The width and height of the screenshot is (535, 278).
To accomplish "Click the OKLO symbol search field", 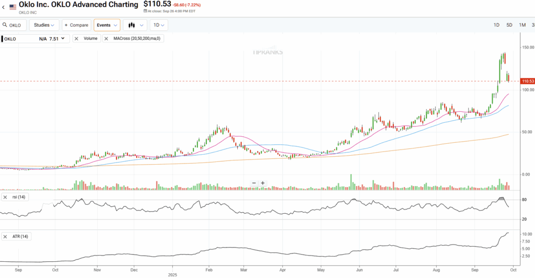I will [x=13, y=25].
